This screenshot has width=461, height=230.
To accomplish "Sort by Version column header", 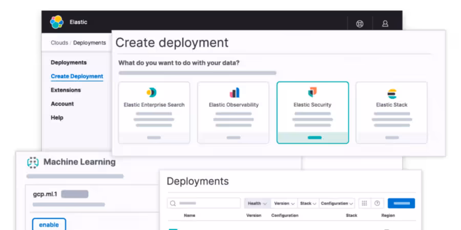I will click(254, 215).
